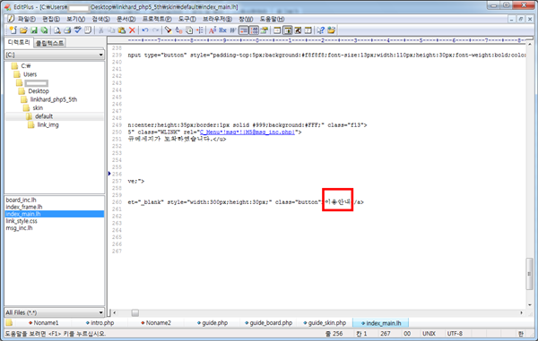538x341 pixels.
Task: Switch to the 디렉토리 side tab
Action: click(19, 42)
